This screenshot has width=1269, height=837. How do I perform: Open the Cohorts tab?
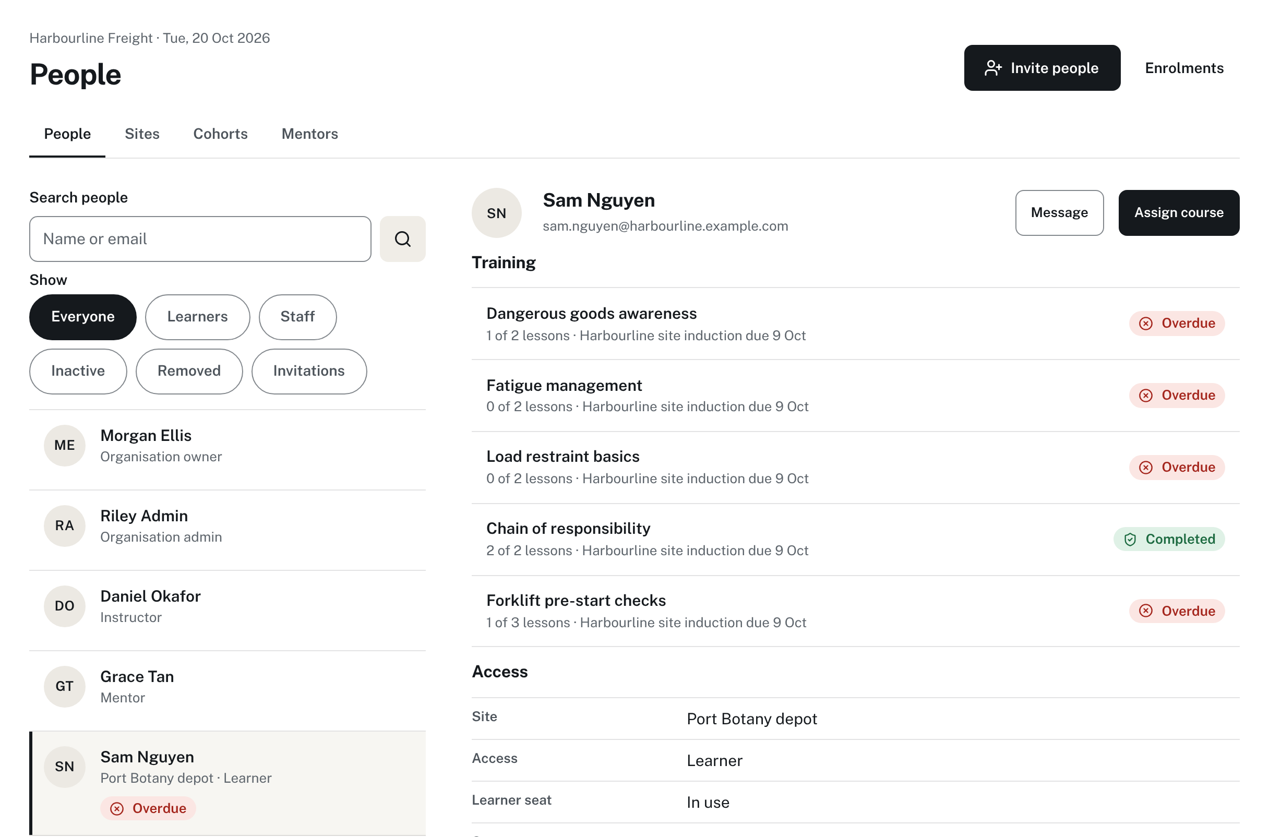coord(220,134)
